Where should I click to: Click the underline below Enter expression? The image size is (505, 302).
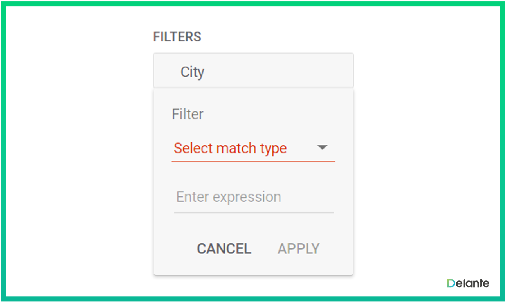[x=253, y=212]
